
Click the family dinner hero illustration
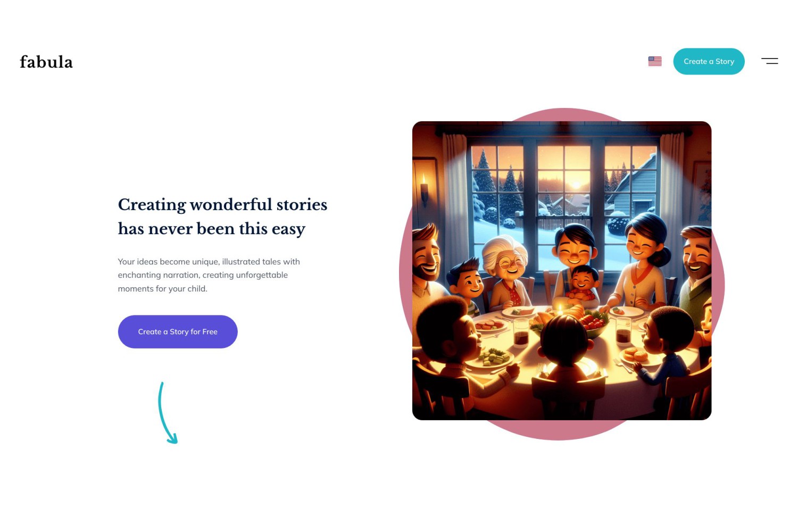point(562,271)
